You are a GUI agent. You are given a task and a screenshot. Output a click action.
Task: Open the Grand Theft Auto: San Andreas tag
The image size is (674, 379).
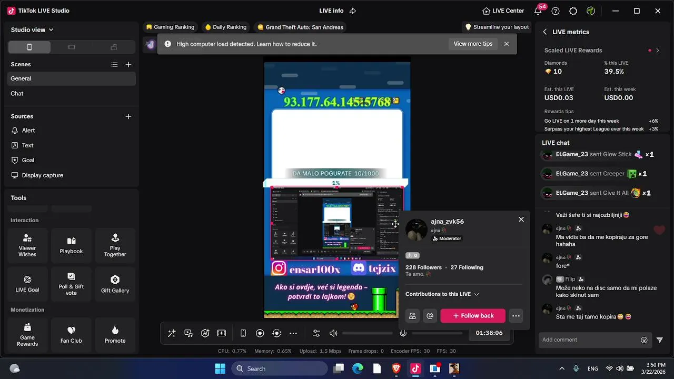[300, 27]
